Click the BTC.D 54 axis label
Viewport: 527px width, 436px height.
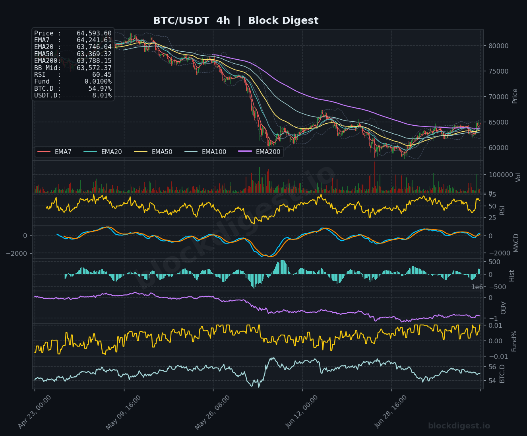tap(492, 381)
